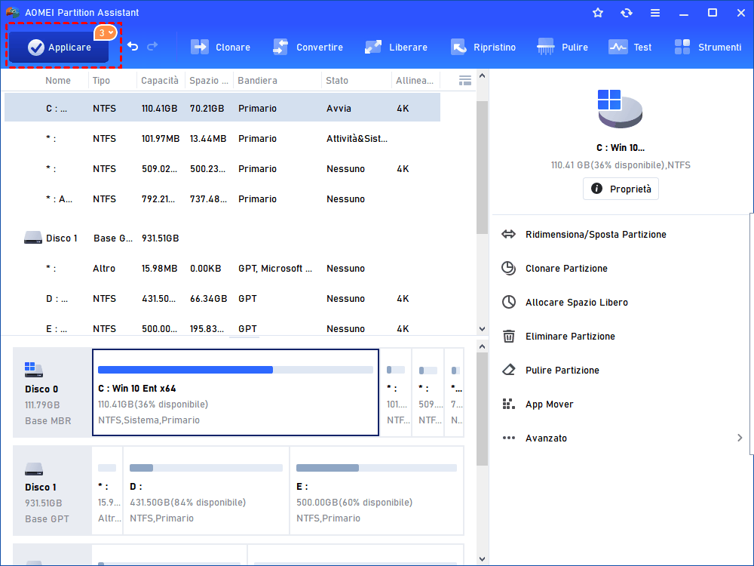Open the Test tool

point(630,47)
